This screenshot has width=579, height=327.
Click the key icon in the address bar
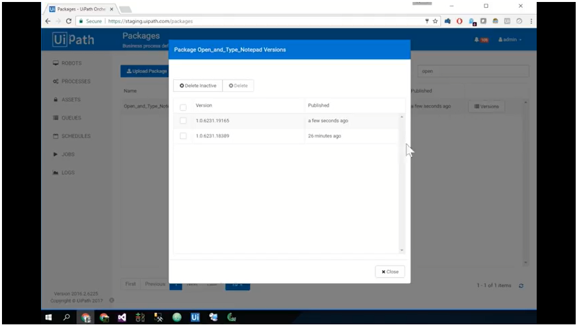(x=427, y=21)
